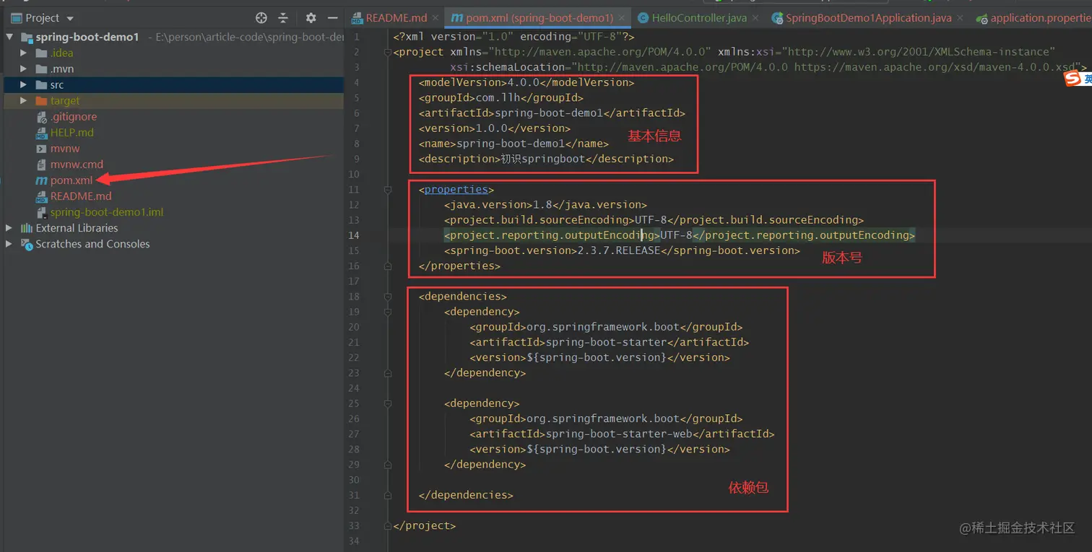Expand the target folder arrow
Screen dimensions: 1092x552
(24, 100)
